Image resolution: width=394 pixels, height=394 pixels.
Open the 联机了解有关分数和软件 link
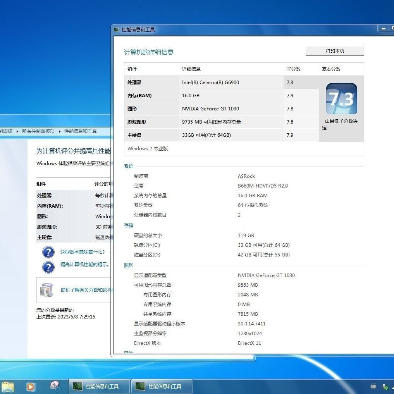86,290
